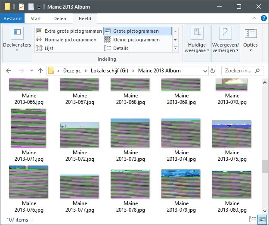Select thumbnail Maine 2013-078.jpg
This screenshot has width=269, height=225.
coord(130,184)
